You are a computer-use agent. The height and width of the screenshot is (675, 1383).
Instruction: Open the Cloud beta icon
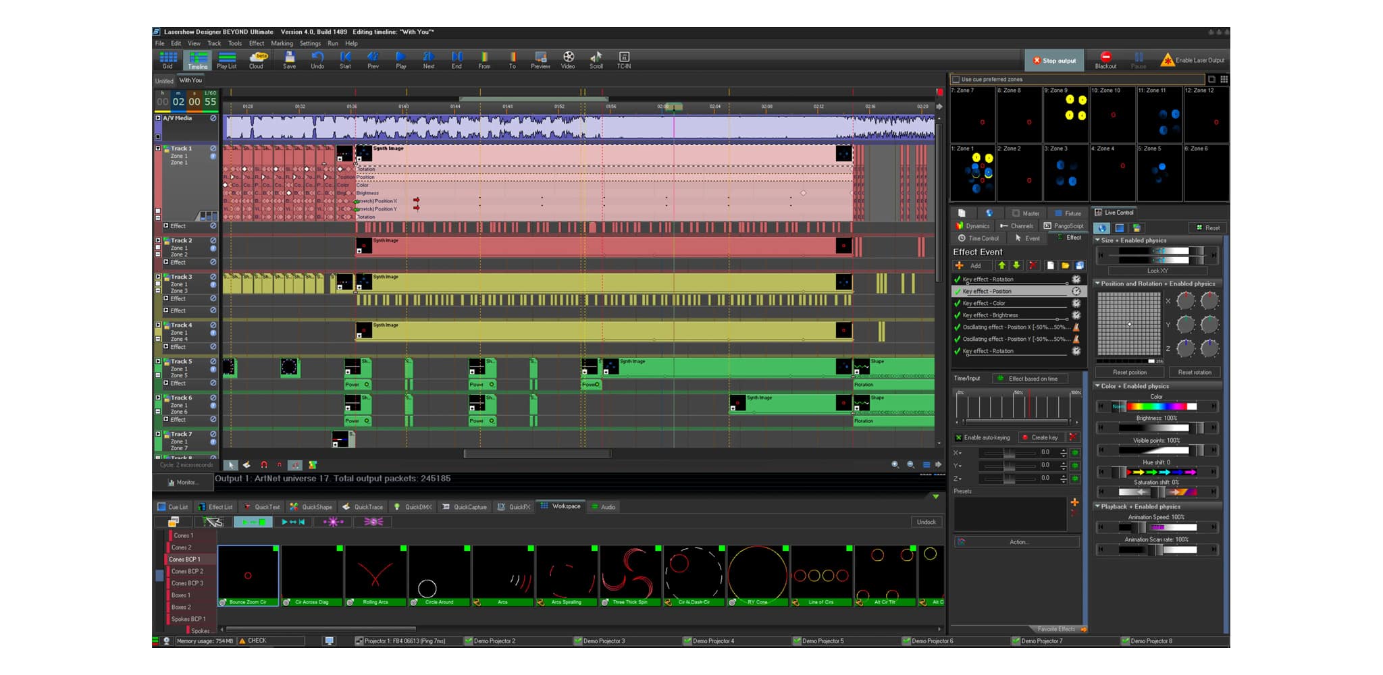click(257, 57)
